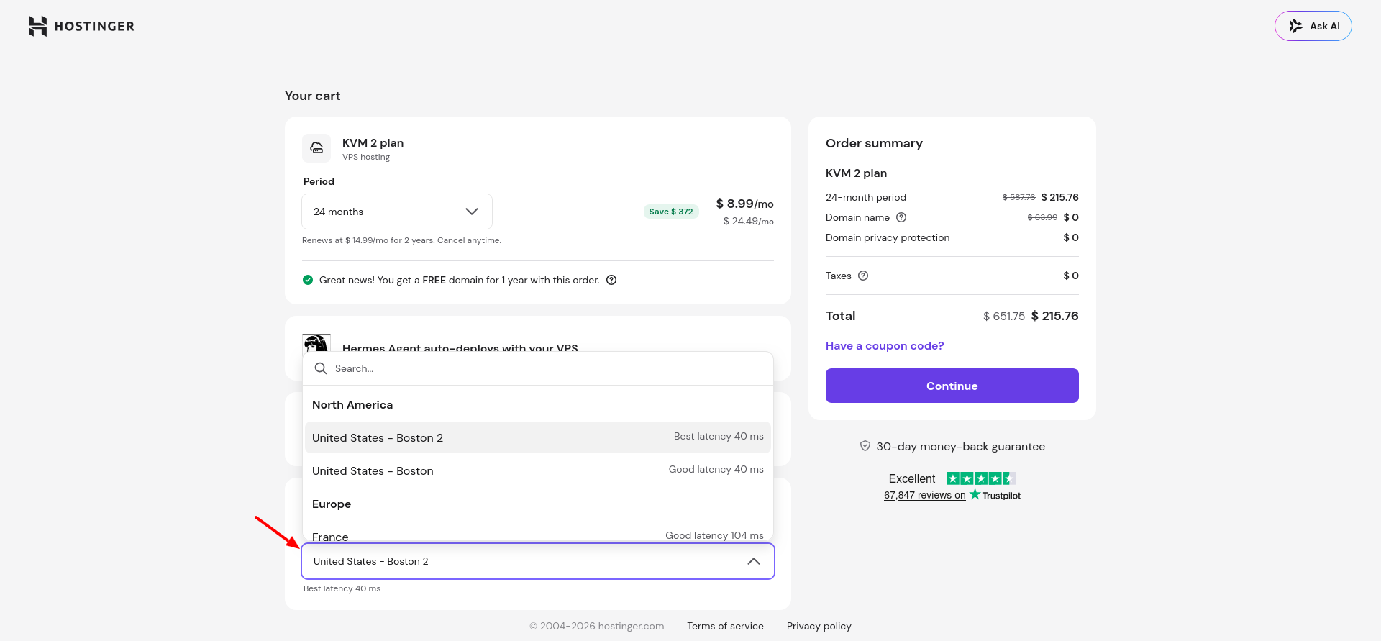Click the $ 8.99/mo price
Viewport: 1381px width, 641px height.
(744, 204)
